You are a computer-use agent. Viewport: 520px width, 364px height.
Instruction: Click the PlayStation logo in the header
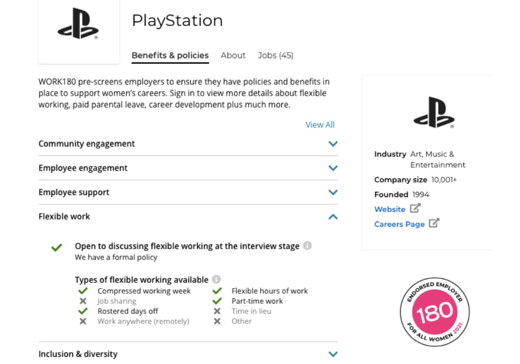(x=79, y=23)
